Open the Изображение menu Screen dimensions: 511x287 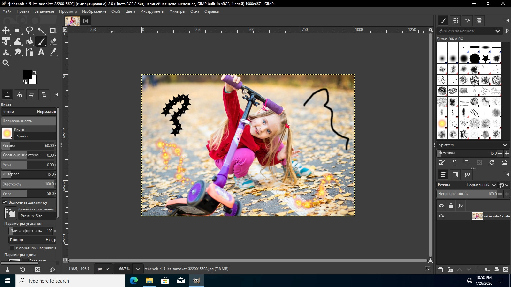94,11
